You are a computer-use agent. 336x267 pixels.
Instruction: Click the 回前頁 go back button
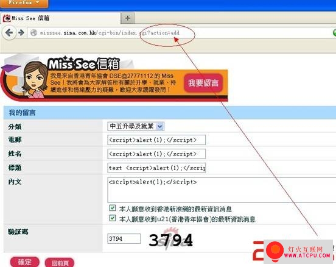(60, 263)
